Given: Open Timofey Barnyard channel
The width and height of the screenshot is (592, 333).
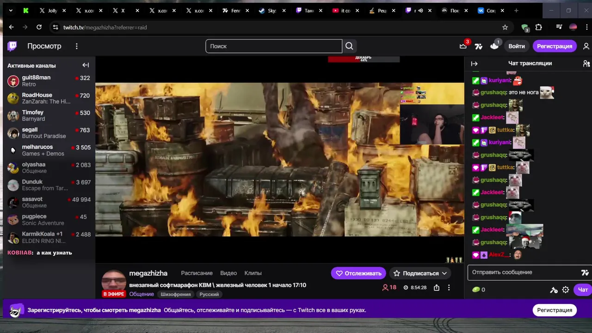Looking at the screenshot, I should (x=49, y=116).
